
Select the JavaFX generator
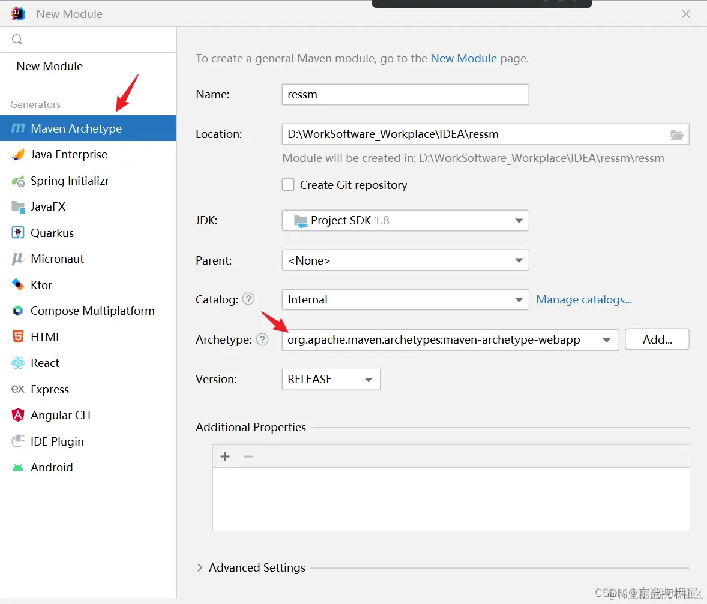[x=88, y=206]
